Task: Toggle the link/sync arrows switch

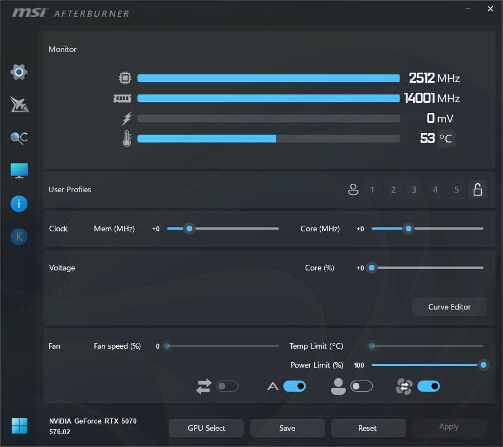Action: pyautogui.click(x=227, y=386)
